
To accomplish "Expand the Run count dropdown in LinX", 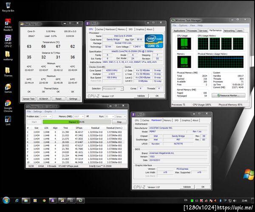I will coord(110,116).
